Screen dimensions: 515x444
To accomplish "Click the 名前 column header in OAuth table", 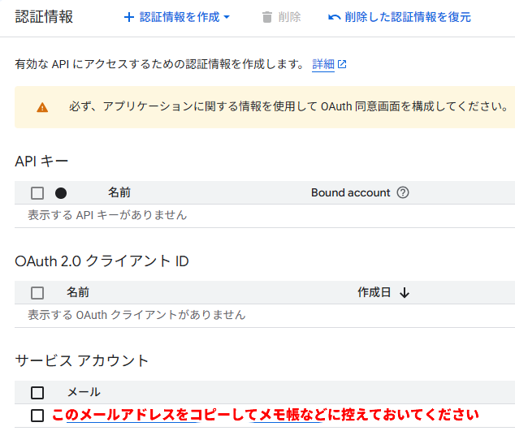I will (x=78, y=292).
